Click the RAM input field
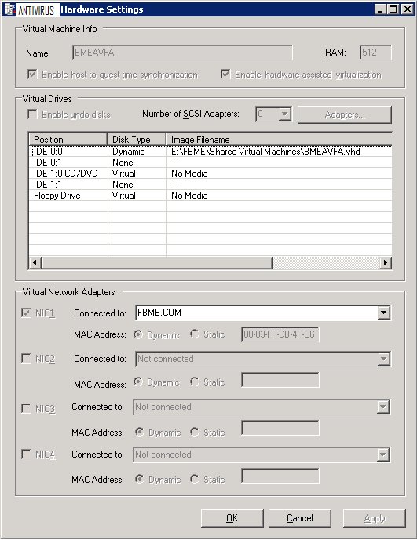The width and height of the screenshot is (417, 541). [x=375, y=53]
